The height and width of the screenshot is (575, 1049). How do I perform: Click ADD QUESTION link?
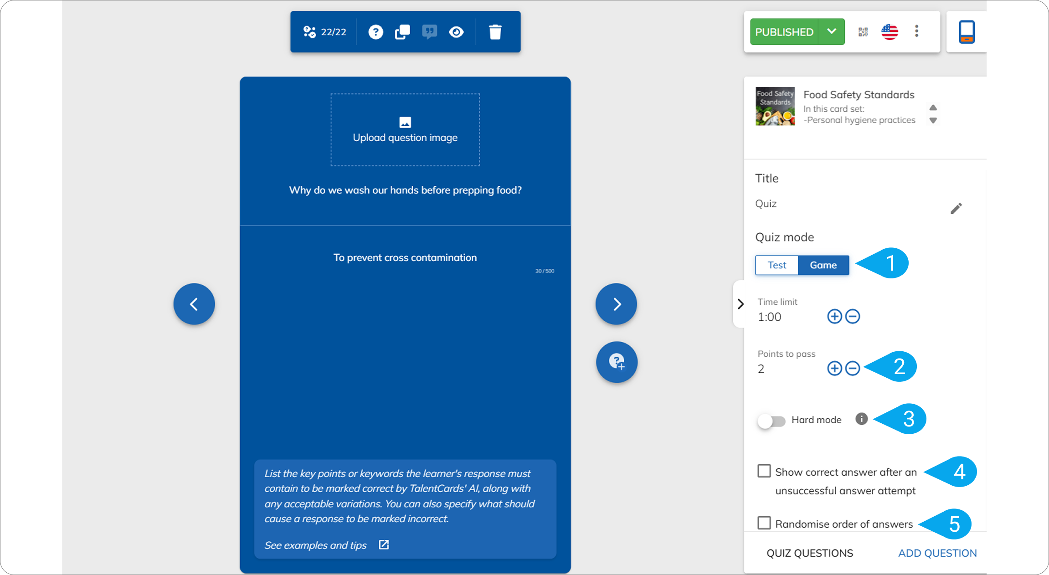coord(937,553)
